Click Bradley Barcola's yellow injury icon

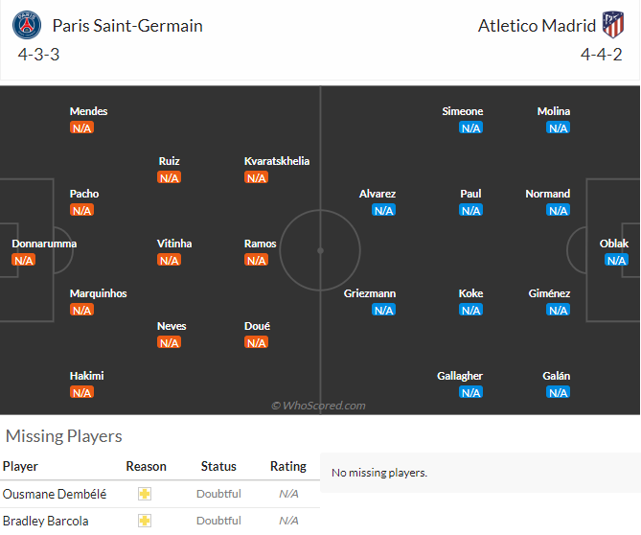tap(145, 521)
